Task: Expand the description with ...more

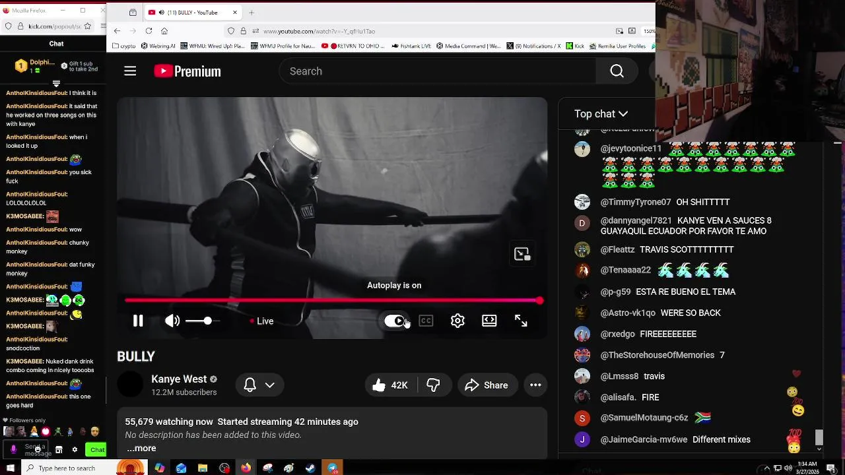Action: [141, 449]
